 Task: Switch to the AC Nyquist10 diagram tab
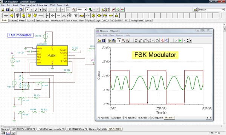coord(104,118)
